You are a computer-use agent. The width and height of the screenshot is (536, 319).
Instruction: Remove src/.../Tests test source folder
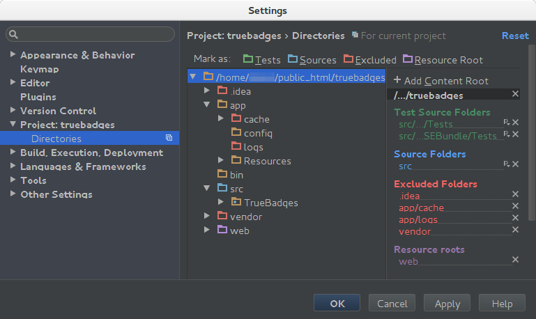(515, 123)
